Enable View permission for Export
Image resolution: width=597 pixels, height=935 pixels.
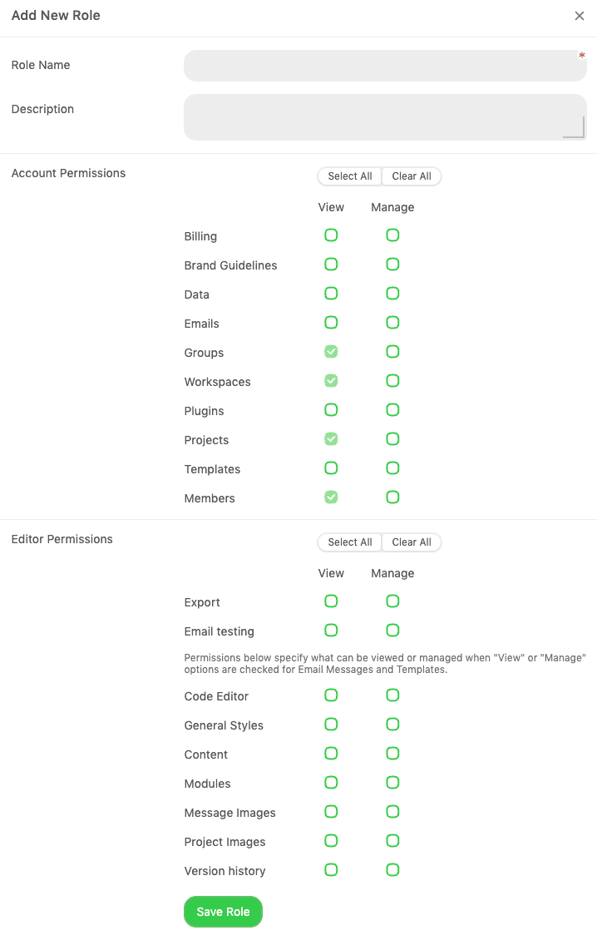click(331, 601)
